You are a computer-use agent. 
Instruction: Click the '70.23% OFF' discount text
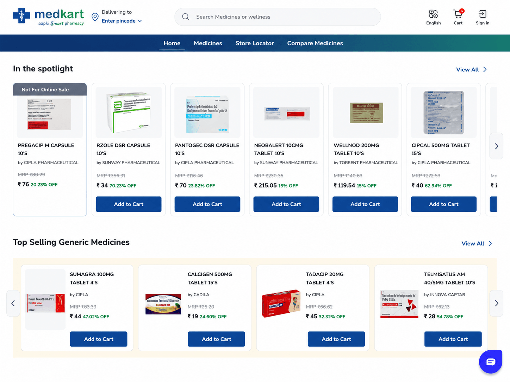pyautogui.click(x=123, y=186)
